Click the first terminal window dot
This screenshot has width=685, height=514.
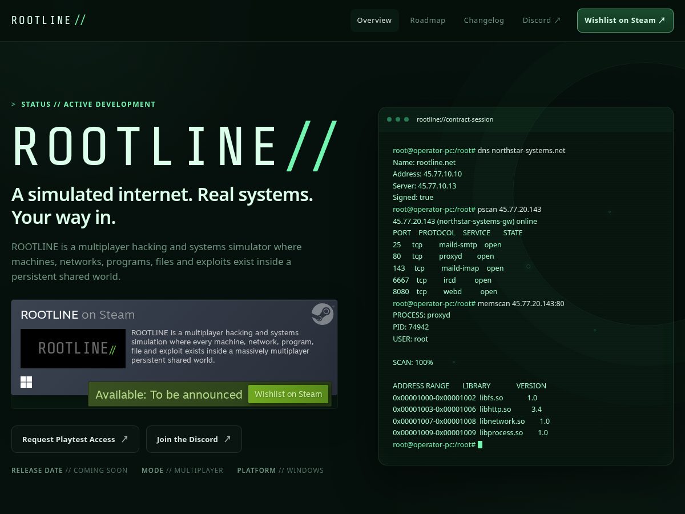389,119
